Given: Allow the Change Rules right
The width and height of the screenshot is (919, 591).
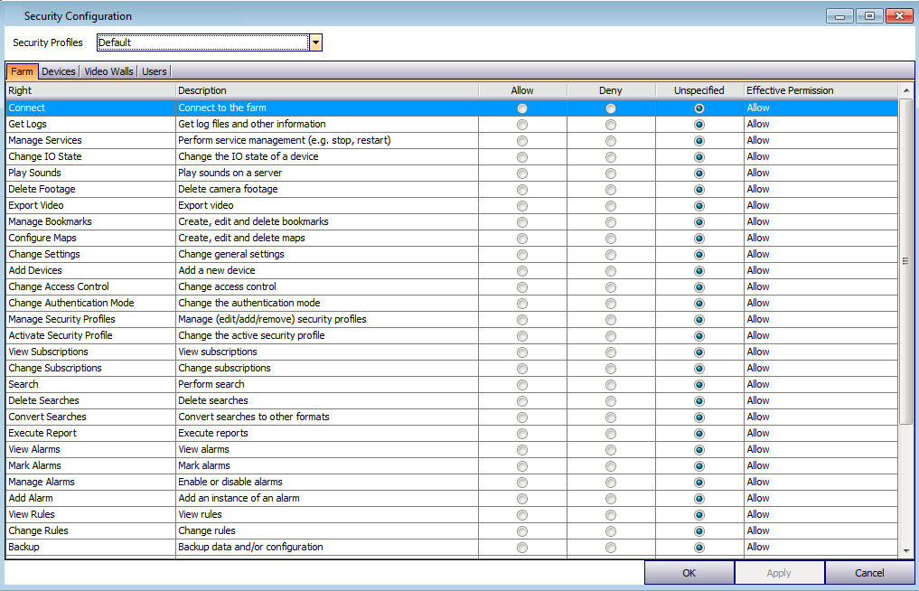Looking at the screenshot, I should coord(522,531).
